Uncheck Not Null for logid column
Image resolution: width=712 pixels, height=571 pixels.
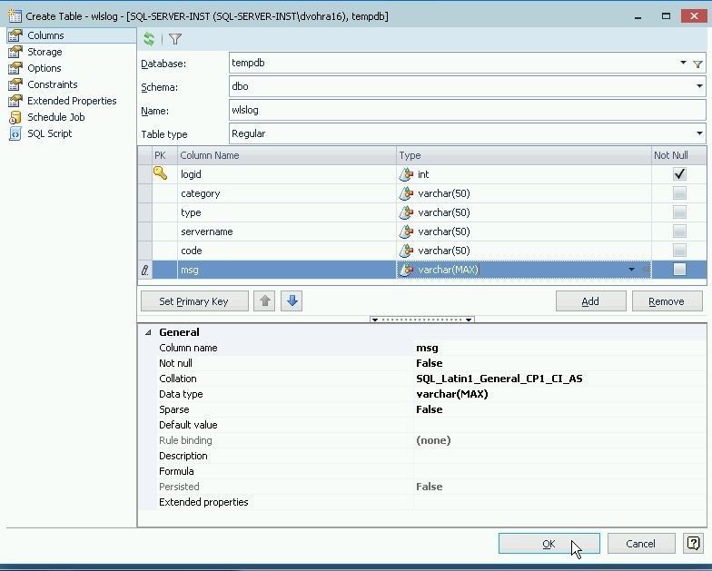[678, 173]
